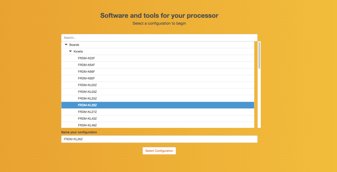Screen dimensions: 337x172
Task: Focus the configuration name text field
Action: click(159, 139)
